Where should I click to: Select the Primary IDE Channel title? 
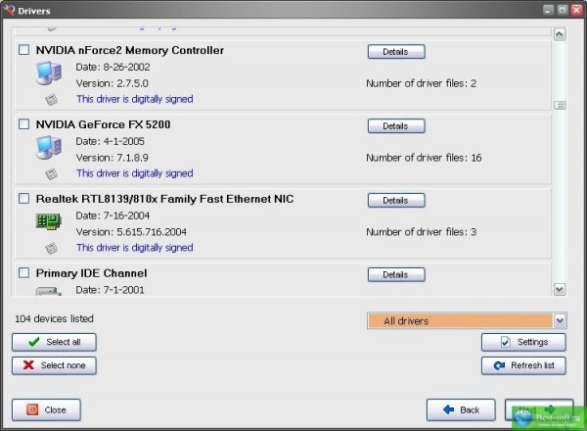pyautogui.click(x=91, y=273)
